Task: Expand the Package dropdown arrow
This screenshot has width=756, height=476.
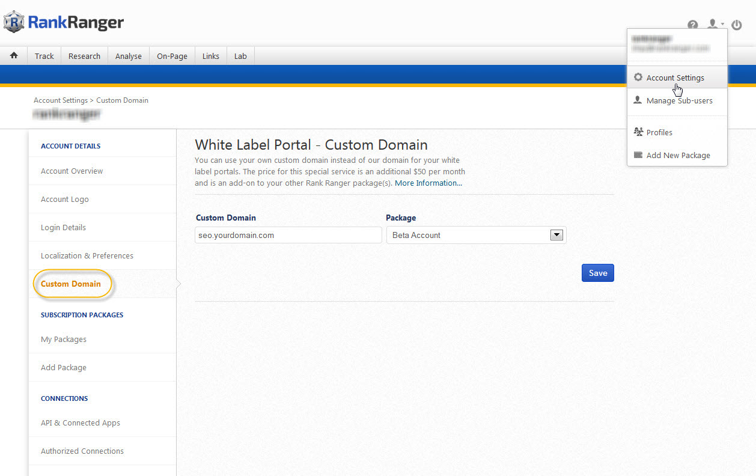Action: 556,235
